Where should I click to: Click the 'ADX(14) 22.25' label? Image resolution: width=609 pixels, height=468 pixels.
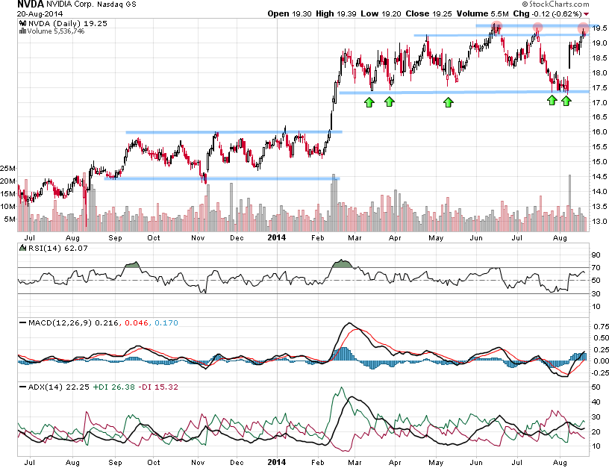(59, 387)
